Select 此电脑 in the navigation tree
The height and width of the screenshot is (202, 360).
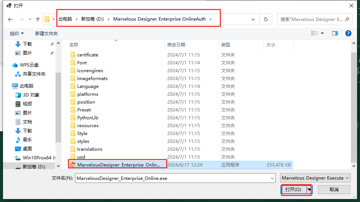pos(26,86)
